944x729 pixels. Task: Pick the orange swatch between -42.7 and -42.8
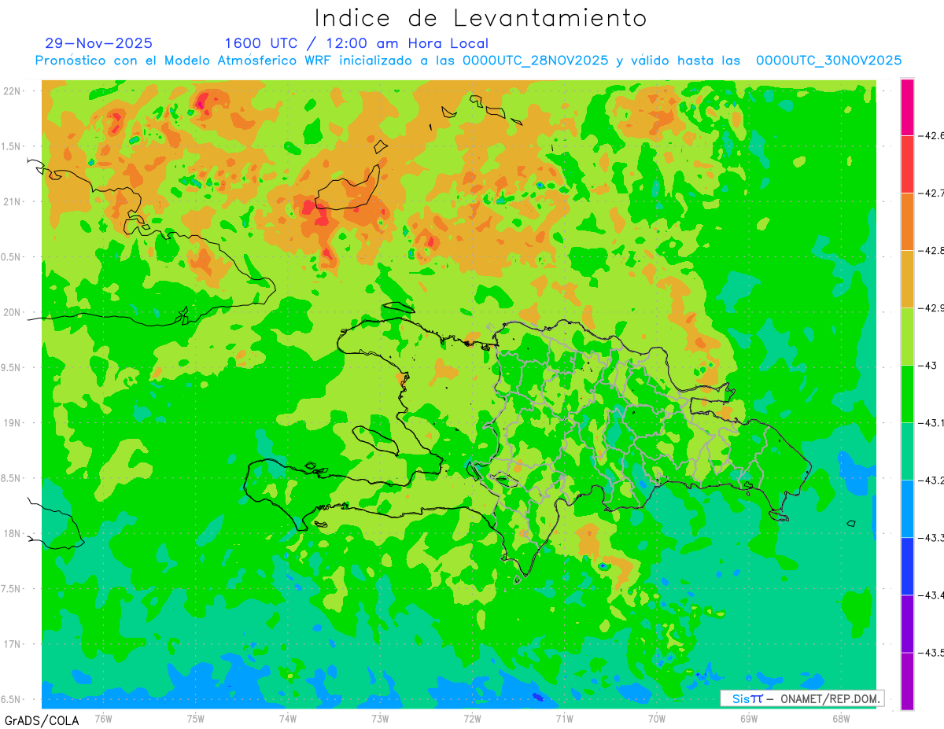[x=907, y=221]
